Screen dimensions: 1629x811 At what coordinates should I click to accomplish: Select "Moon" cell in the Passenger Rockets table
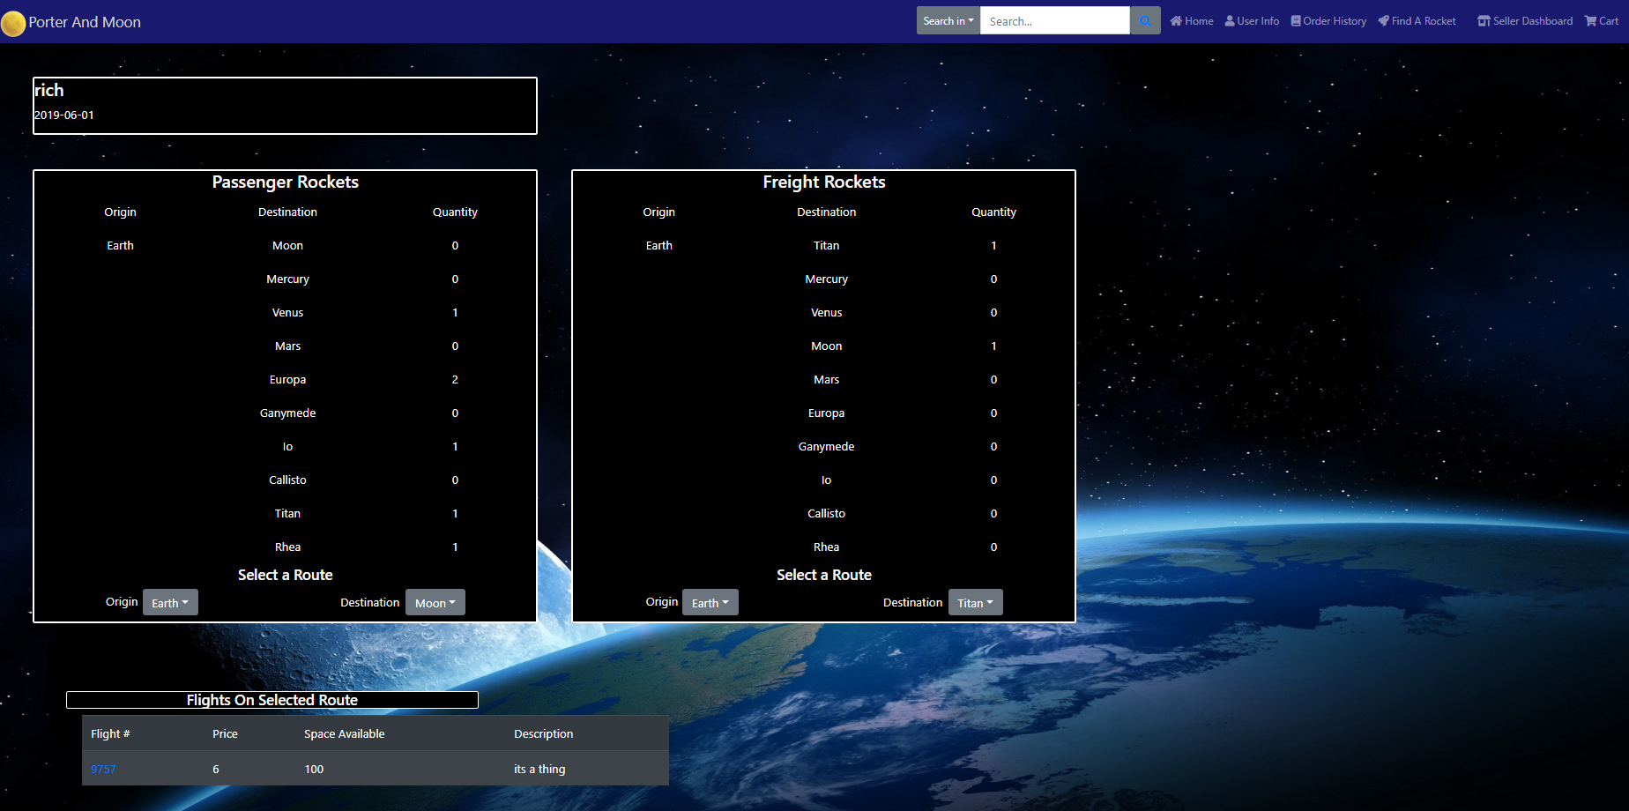tap(288, 246)
